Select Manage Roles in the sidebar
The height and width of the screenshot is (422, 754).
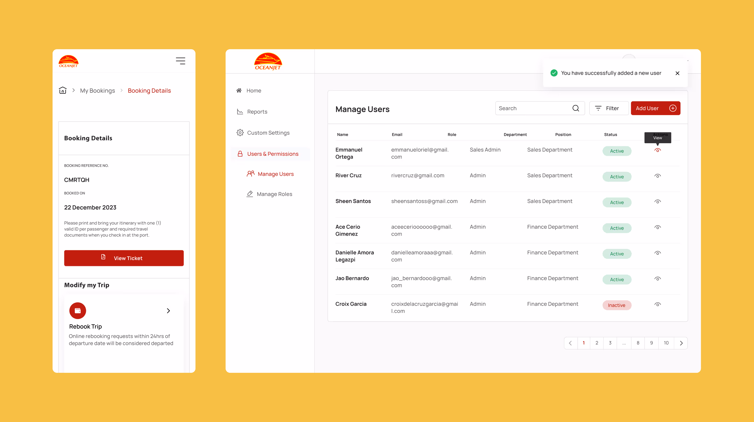pos(274,194)
